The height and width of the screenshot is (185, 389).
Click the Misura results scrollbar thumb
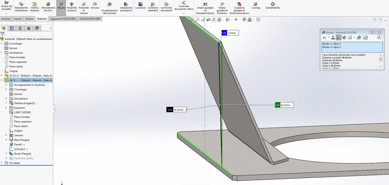[x=381, y=59]
